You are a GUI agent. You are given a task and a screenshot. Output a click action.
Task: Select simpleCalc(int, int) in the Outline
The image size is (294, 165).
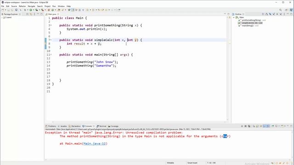tap(252, 23)
